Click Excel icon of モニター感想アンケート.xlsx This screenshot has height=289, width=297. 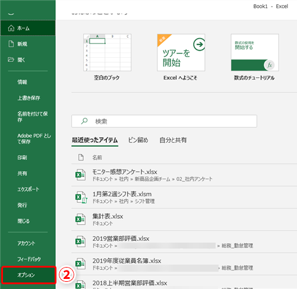pos(81,175)
